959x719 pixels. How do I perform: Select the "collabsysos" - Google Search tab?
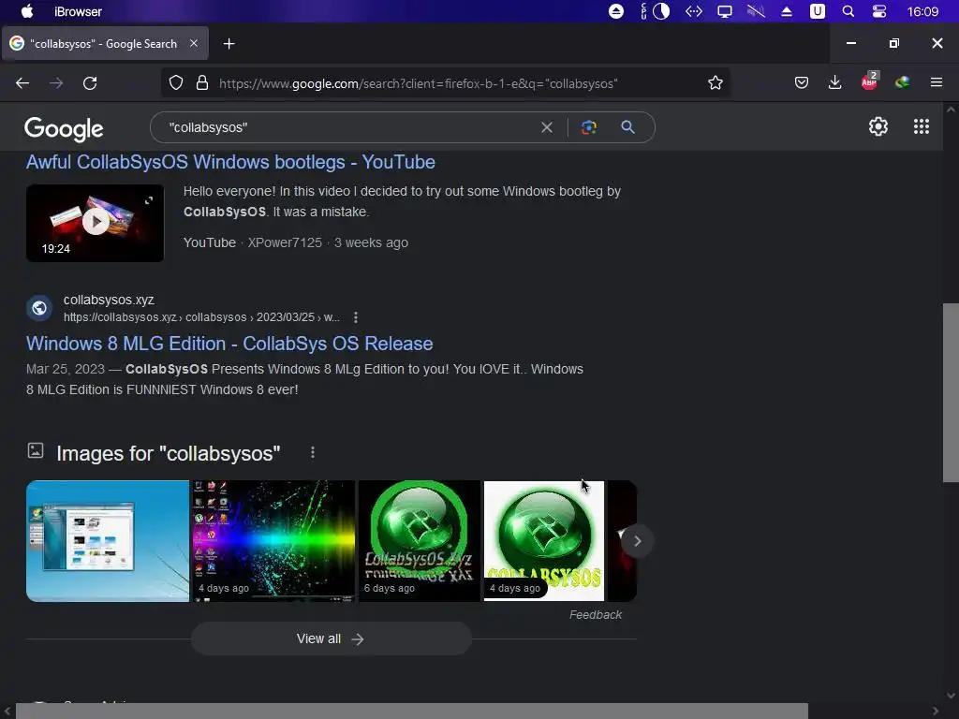click(x=105, y=43)
